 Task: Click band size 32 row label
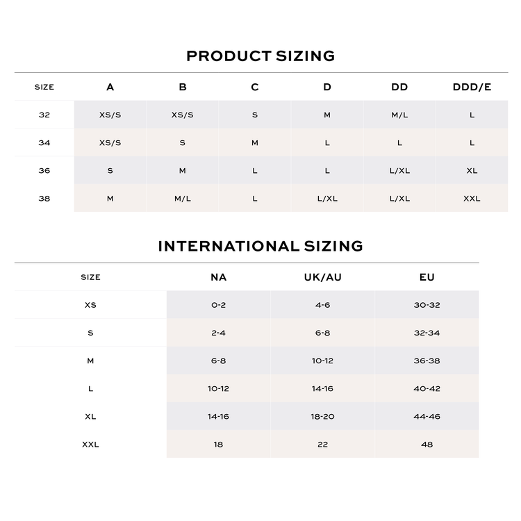point(44,115)
